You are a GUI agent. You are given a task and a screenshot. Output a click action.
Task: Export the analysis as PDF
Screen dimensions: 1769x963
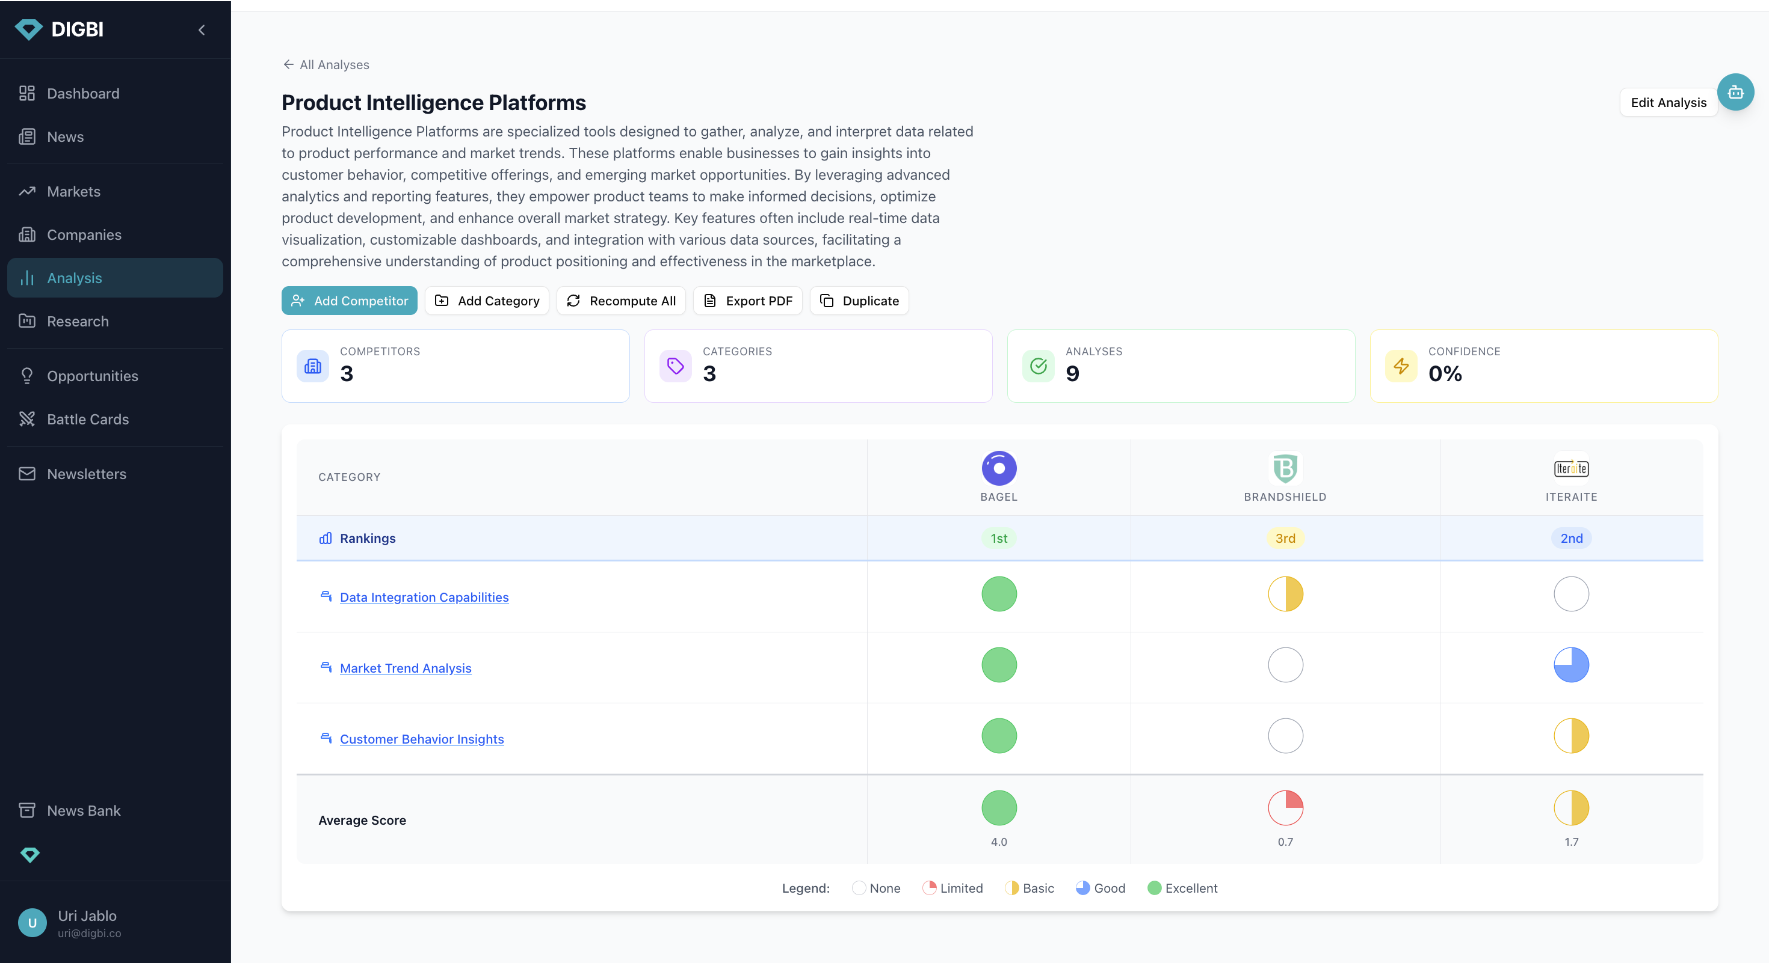tap(748, 301)
